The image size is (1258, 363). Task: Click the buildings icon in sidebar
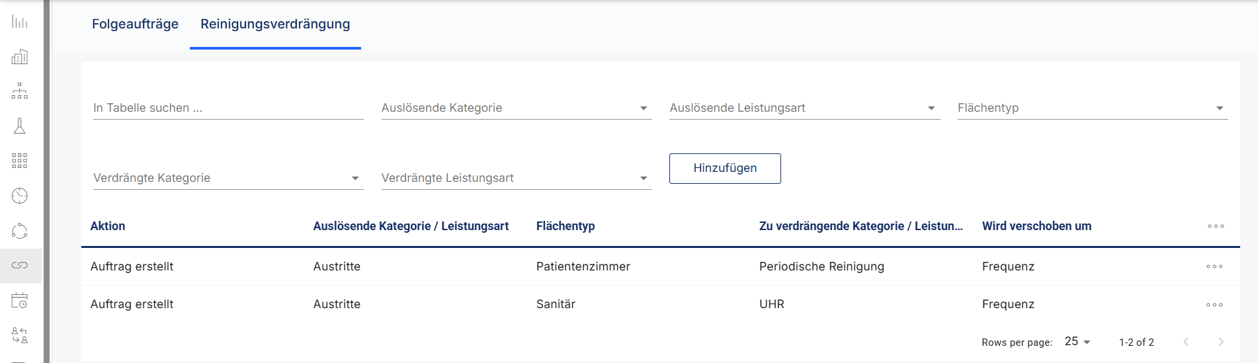[x=20, y=57]
